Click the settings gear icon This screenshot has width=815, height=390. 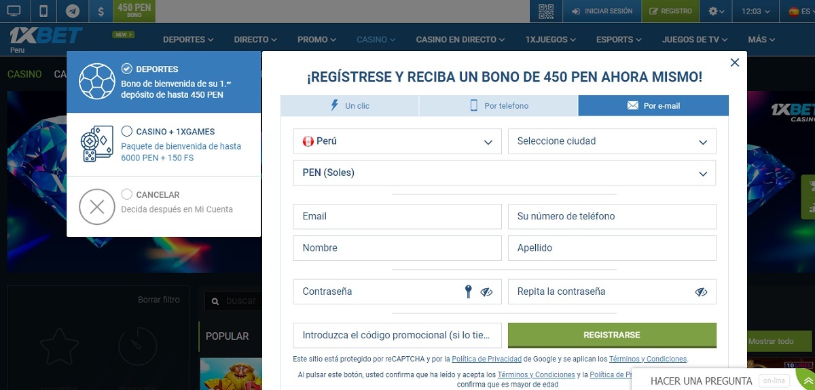(716, 11)
